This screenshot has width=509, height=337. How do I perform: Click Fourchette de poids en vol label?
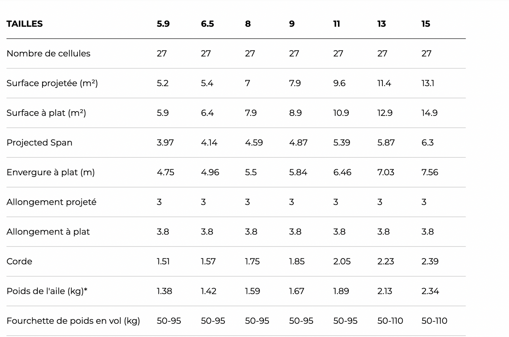[73, 321]
